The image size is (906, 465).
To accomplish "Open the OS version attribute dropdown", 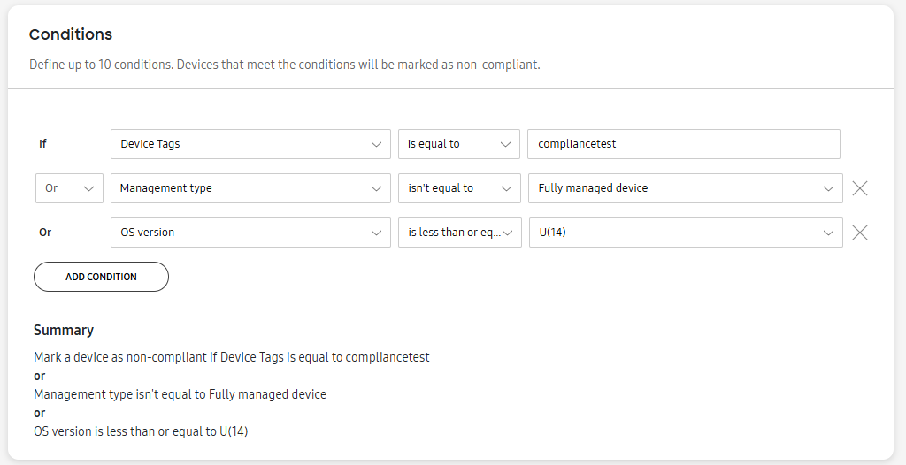I will pyautogui.click(x=250, y=232).
